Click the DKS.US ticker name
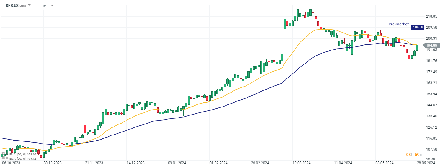444x168 pixels. click(12, 6)
